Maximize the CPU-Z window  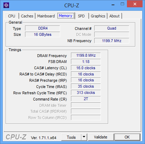pos(122,4)
